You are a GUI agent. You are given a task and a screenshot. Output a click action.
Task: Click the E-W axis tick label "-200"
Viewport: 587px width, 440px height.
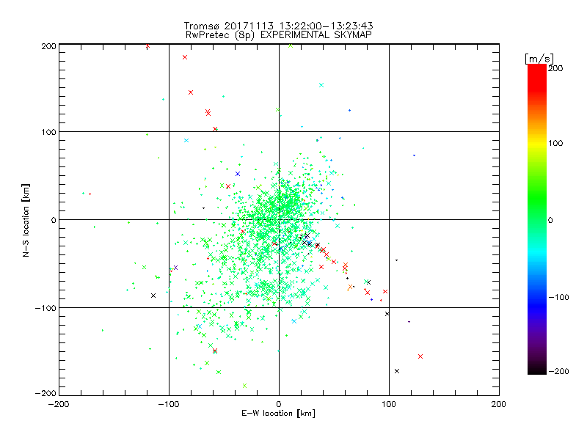click(59, 405)
